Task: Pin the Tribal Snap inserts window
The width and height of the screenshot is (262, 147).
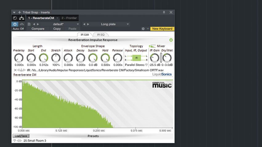Action: click(x=164, y=12)
